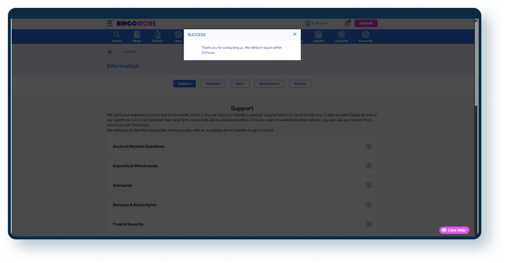Expand Bonuses & Bonus Spins section

(368, 205)
